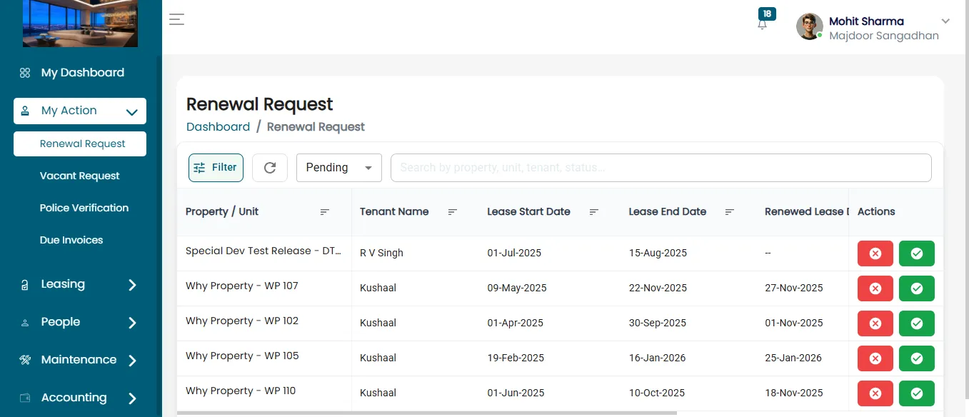Toggle the hamburger sidebar menu icon
Screen dimensions: 969x417
tap(176, 20)
